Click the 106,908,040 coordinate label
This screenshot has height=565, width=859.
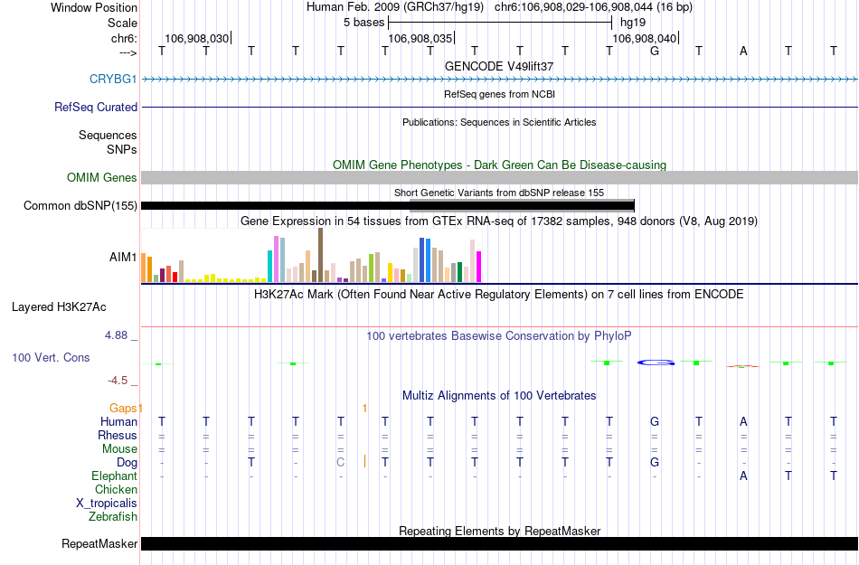tap(645, 38)
